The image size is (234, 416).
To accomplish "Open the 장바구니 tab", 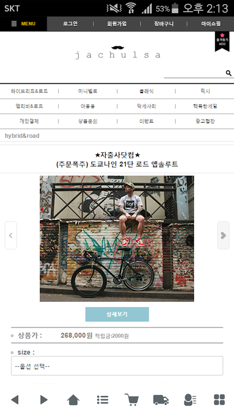I will (x=164, y=24).
